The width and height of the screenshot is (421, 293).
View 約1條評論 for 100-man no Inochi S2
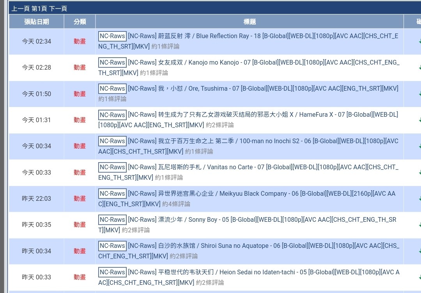[199, 151]
